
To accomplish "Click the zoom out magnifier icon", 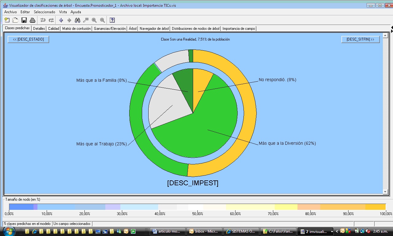I will 102,20.
